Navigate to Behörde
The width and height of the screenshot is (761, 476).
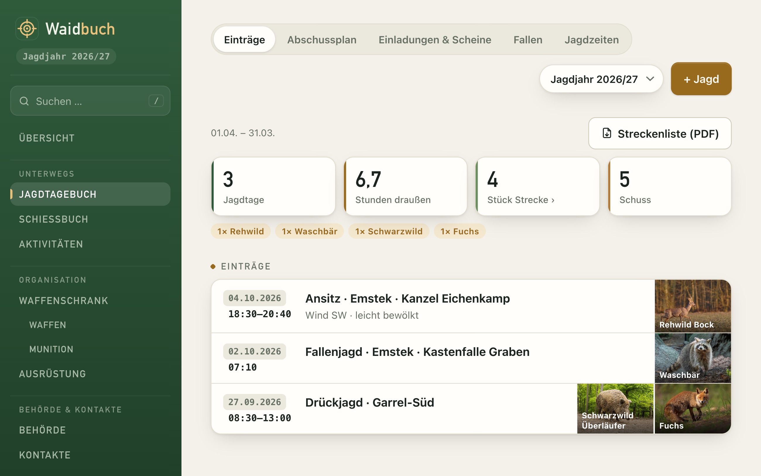click(90, 430)
